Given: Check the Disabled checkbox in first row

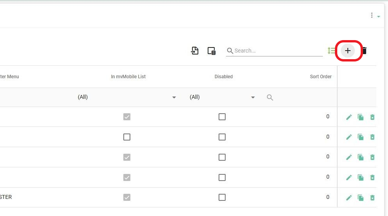Looking at the screenshot, I should 222,117.
